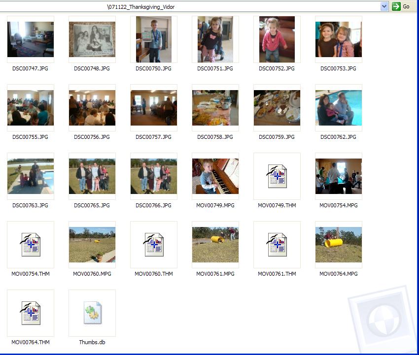Select the MOV00760.THM file icon
Image resolution: width=419 pixels, height=355 pixels.
tap(154, 245)
